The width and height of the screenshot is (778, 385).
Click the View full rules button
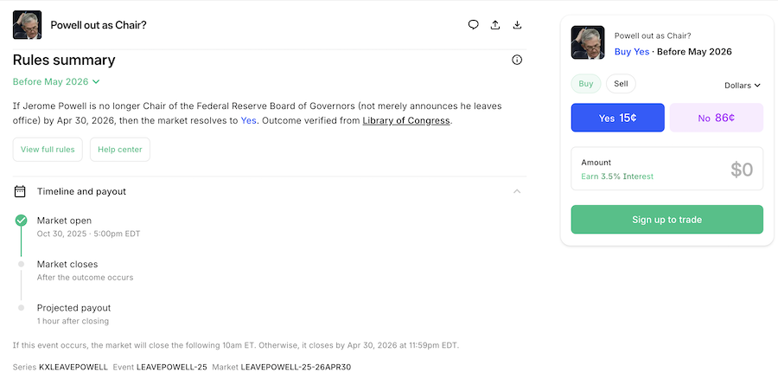tap(48, 150)
